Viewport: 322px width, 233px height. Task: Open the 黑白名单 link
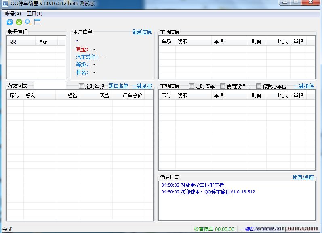click(x=118, y=86)
